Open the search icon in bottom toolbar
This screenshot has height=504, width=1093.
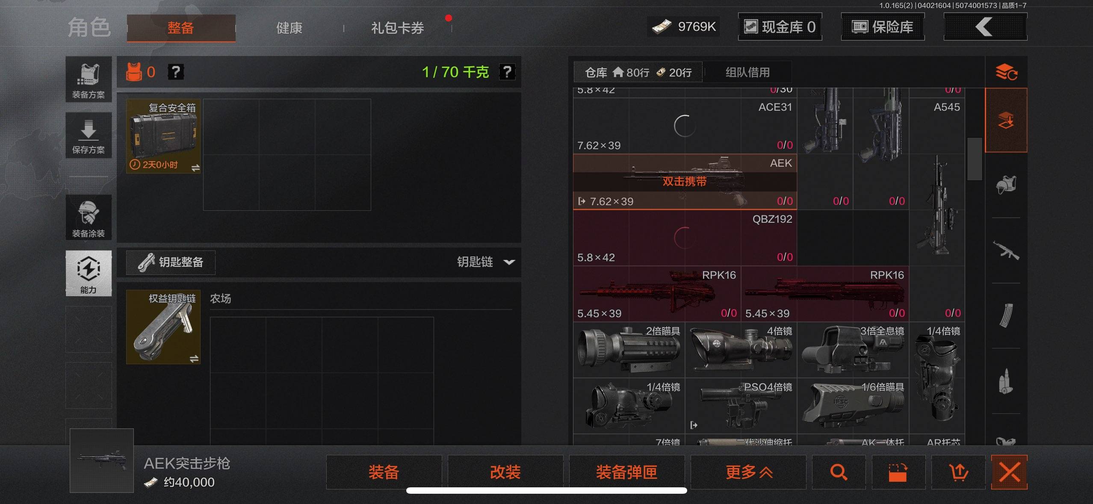click(839, 472)
